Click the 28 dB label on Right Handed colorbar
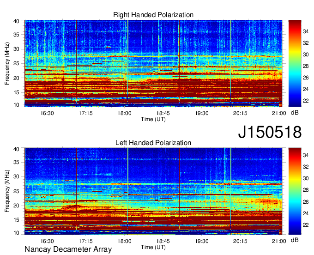This screenshot has width=314, height=255. pyautogui.click(x=306, y=66)
